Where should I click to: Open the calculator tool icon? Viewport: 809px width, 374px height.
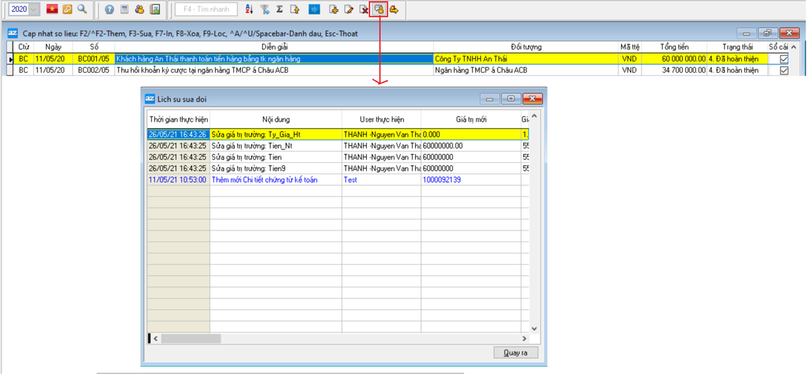click(124, 9)
